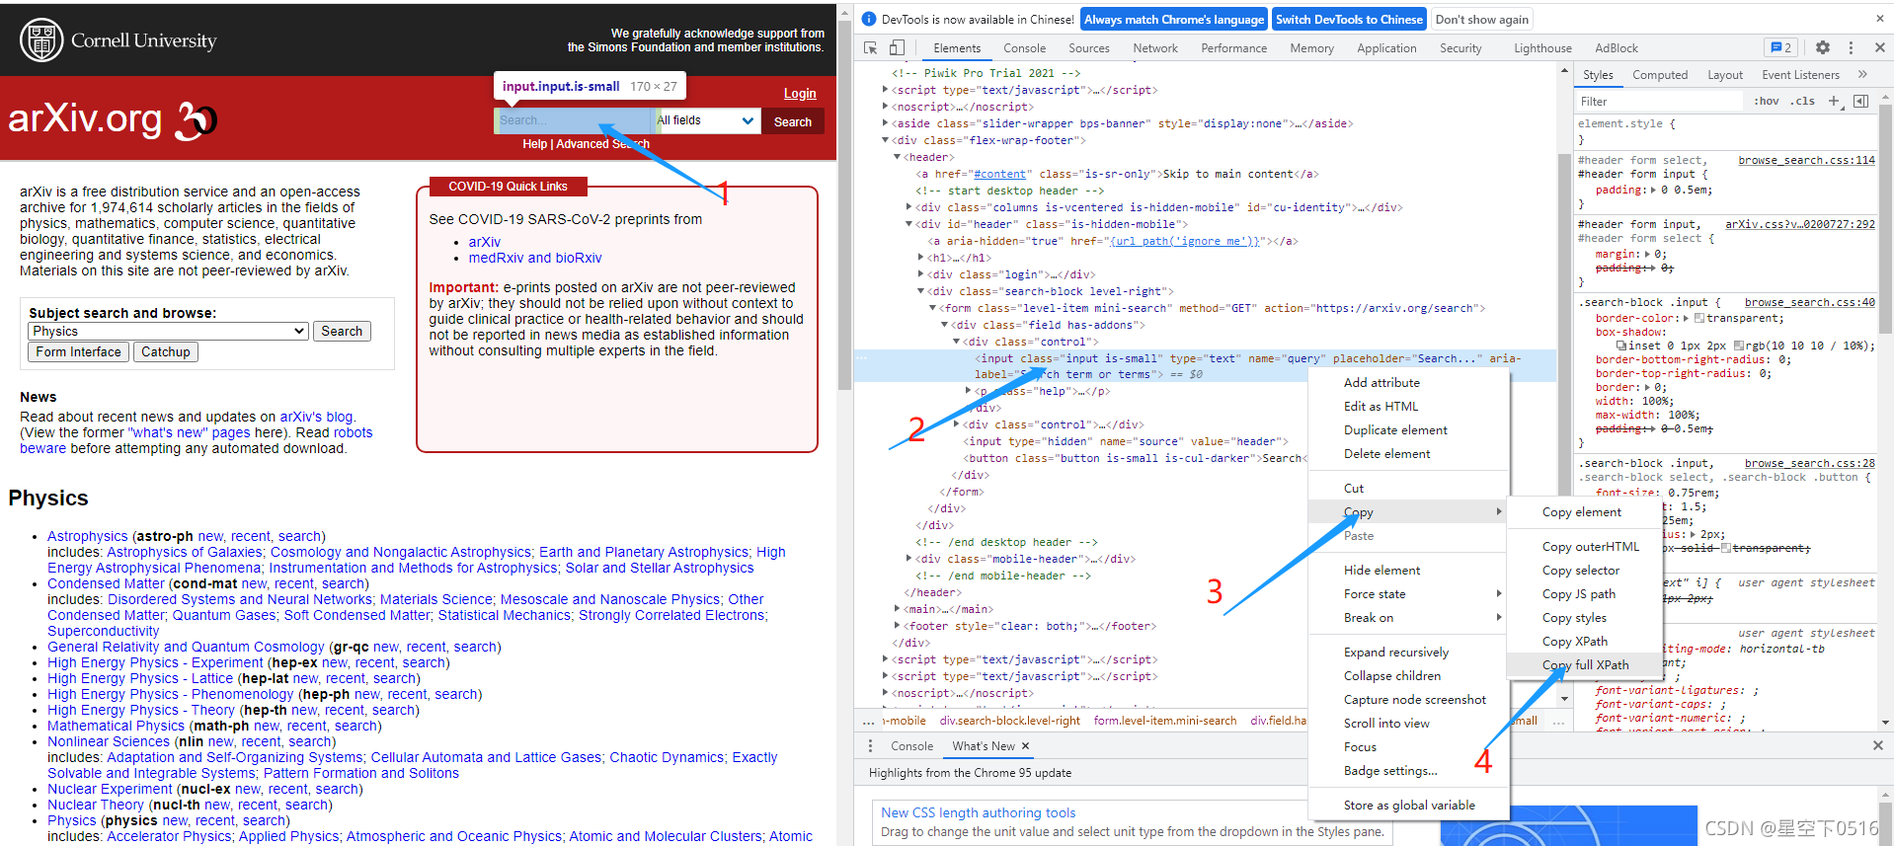
Task: Dismiss the DevTools language info bar
Action: tap(1879, 19)
